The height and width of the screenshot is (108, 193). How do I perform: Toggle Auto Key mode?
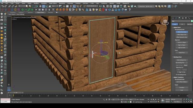point(168,99)
